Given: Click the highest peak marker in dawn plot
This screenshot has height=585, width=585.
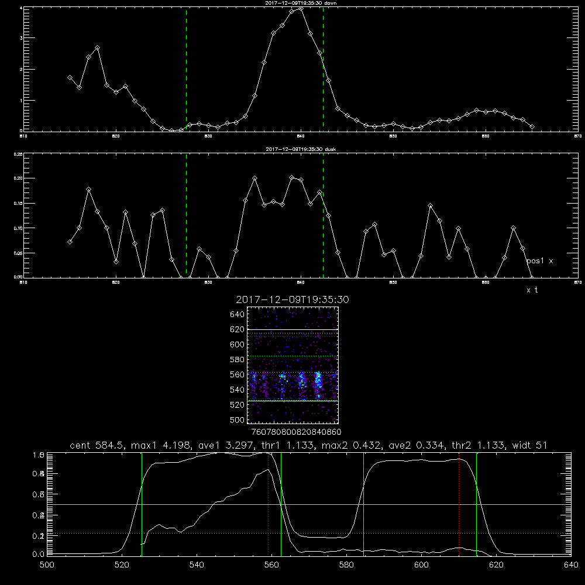Looking at the screenshot, I should tap(301, 9).
